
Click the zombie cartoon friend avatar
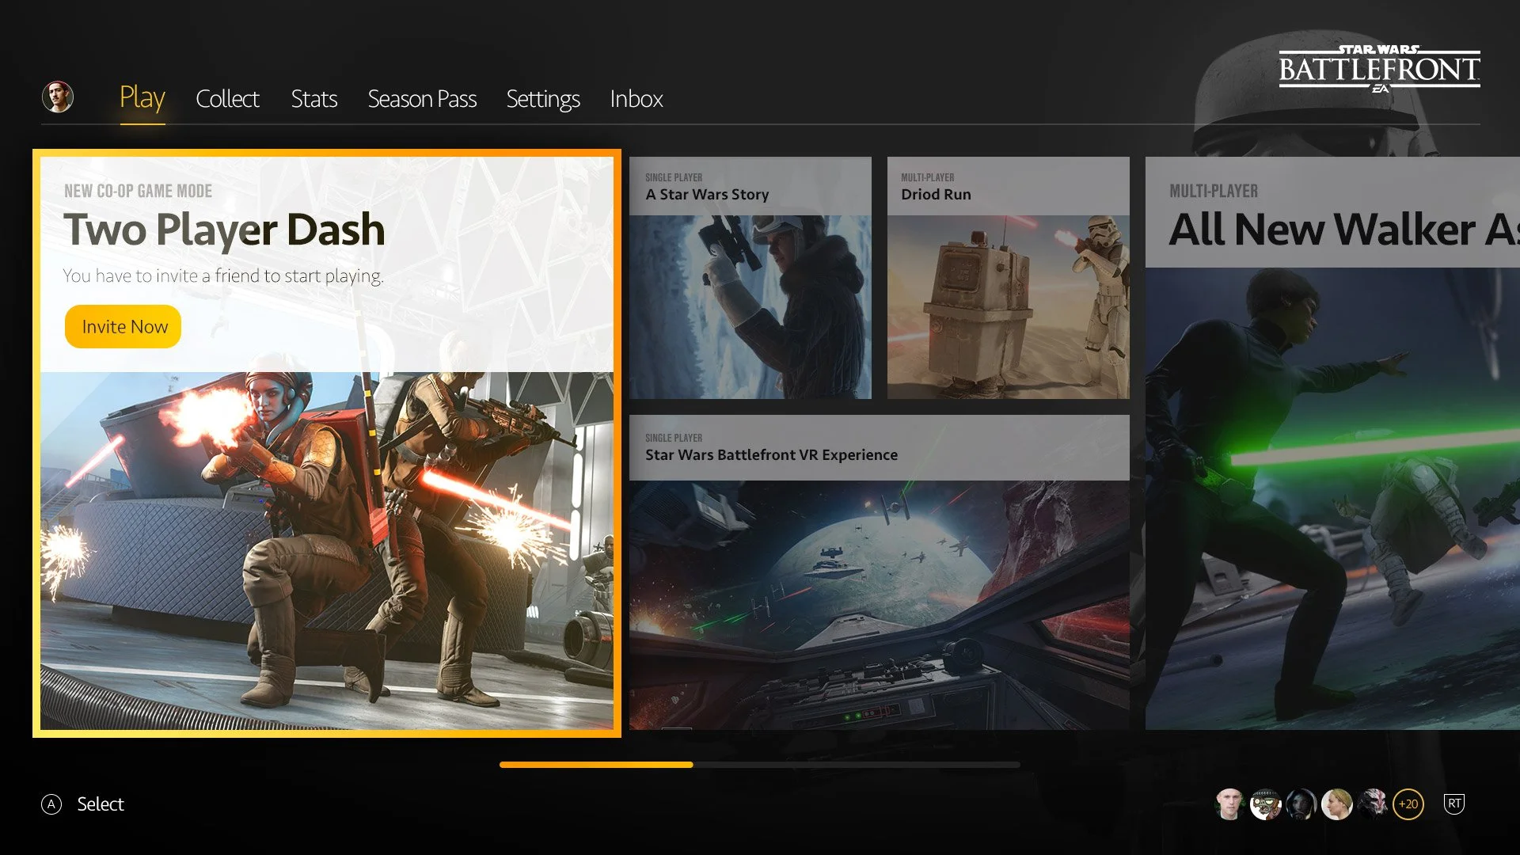[1265, 804]
